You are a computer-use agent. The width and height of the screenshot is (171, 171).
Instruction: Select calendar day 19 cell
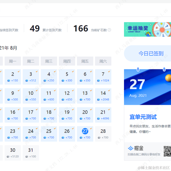67,115
